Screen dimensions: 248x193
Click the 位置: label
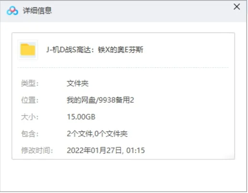[x=30, y=100]
